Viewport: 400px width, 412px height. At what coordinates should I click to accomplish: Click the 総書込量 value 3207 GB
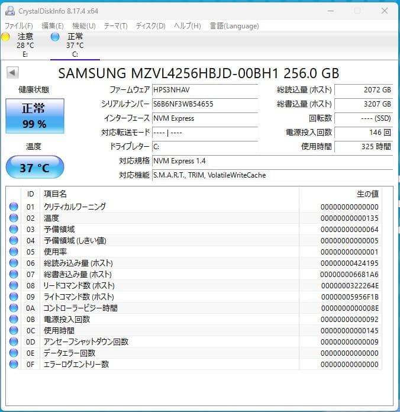click(x=363, y=104)
